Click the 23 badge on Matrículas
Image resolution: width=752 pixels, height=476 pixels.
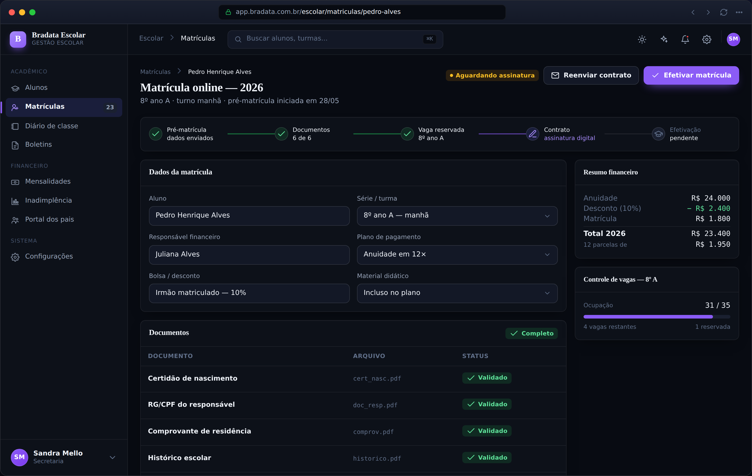[x=110, y=107]
